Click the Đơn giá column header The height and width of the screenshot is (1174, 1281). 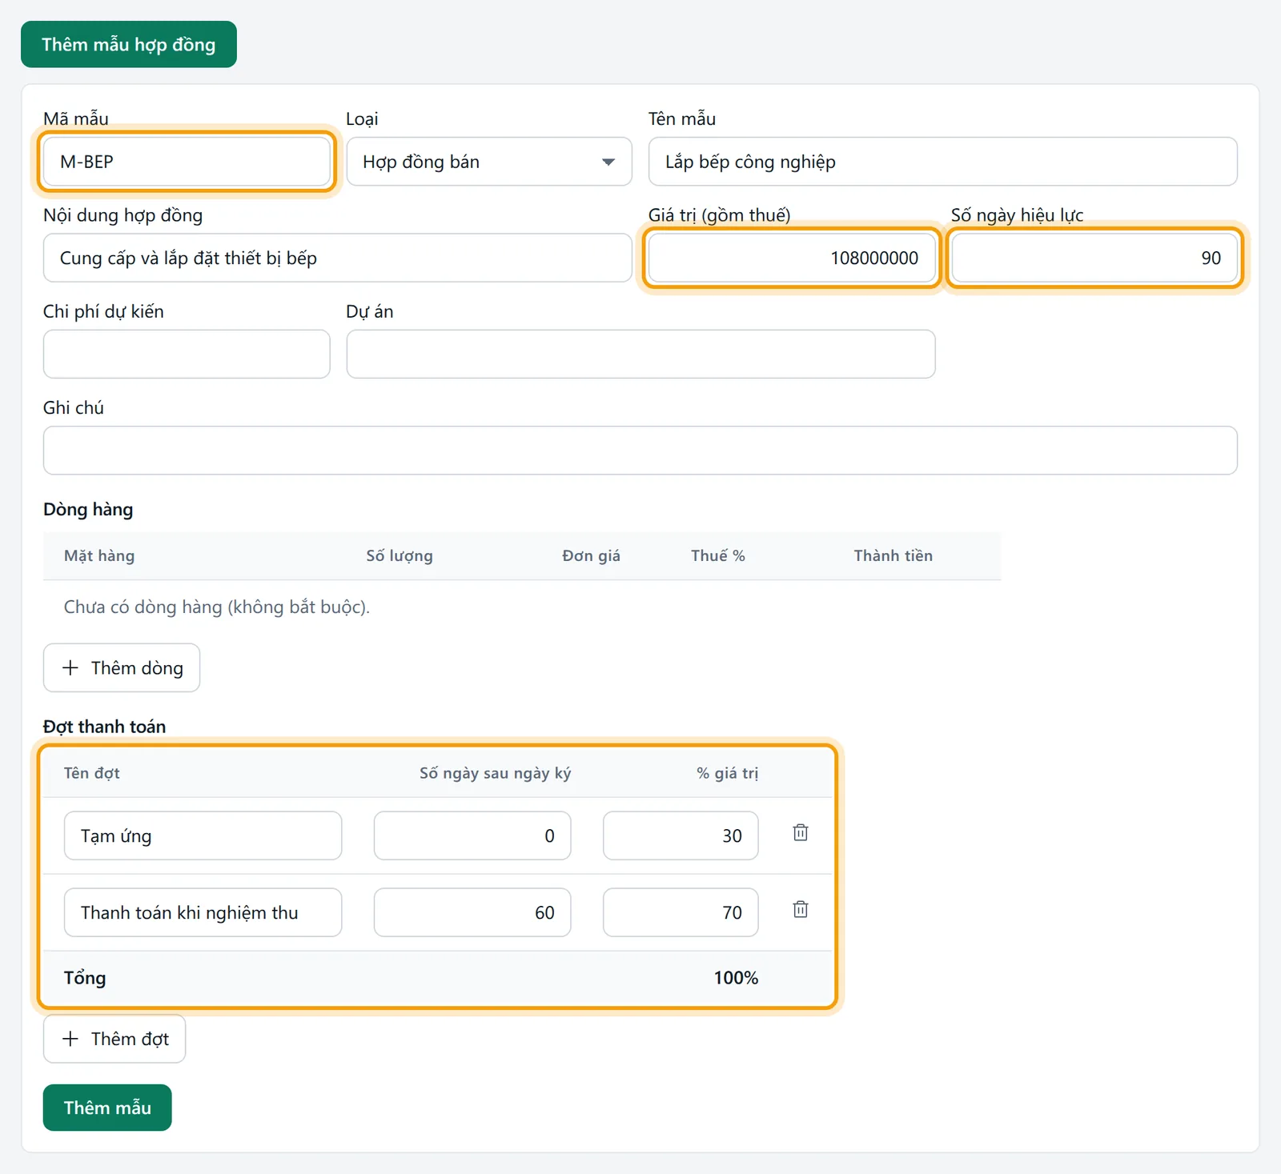(x=591, y=555)
